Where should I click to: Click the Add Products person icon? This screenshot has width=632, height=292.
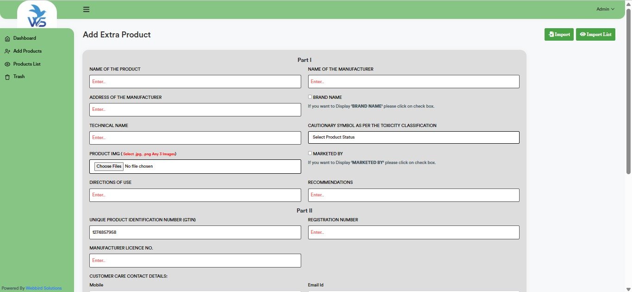(7, 51)
